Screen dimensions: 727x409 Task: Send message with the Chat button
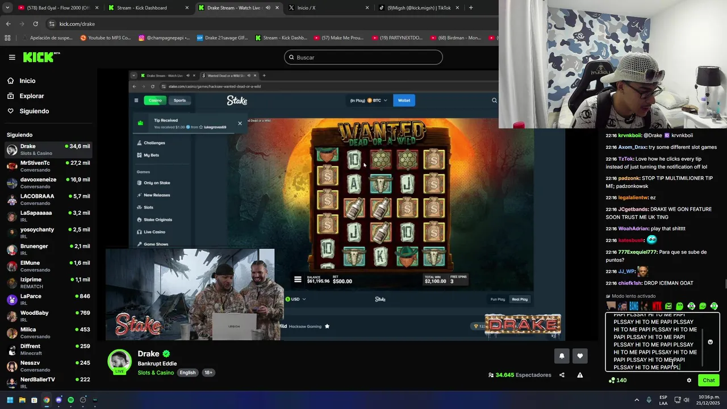coord(708,381)
